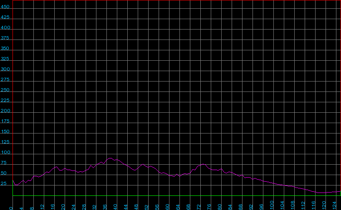Select the 200 label on the vertical axis
Image resolution: width=341 pixels, height=210 pixels.
coord(6,111)
